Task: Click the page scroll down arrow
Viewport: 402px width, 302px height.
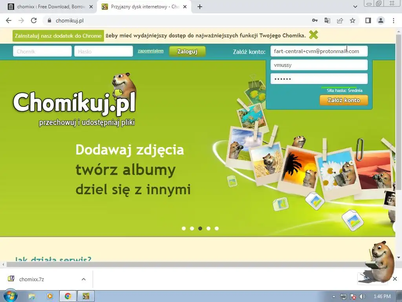Action: click(x=398, y=258)
